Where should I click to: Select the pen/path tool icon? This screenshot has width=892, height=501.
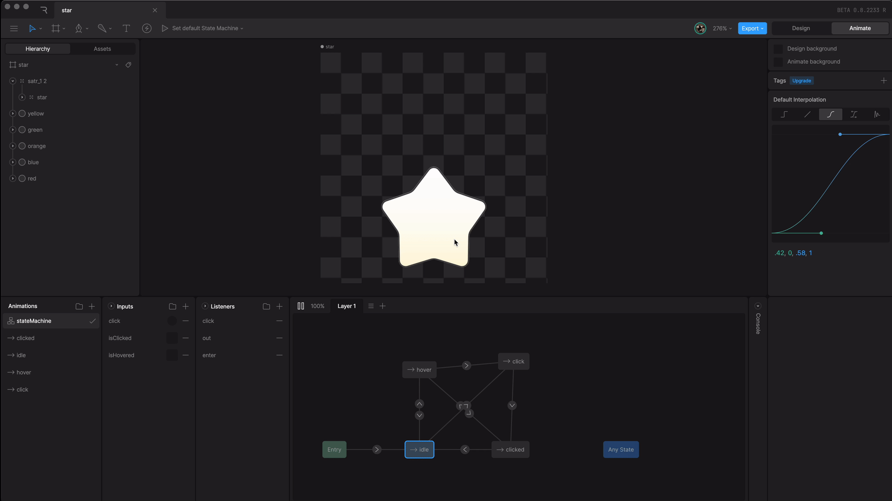pyautogui.click(x=79, y=28)
